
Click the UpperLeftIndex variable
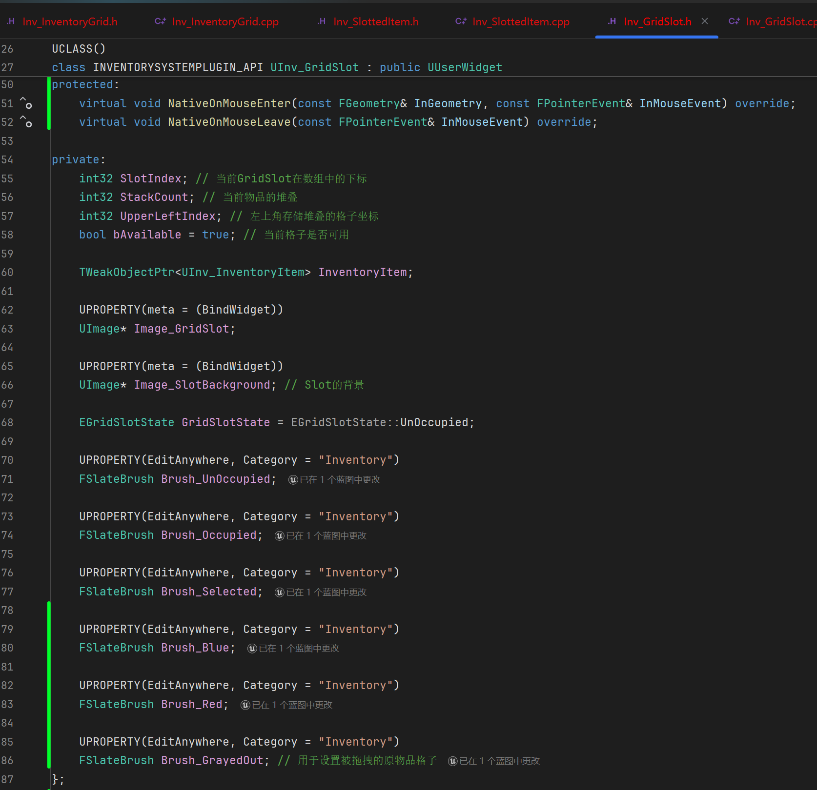pyautogui.click(x=168, y=216)
